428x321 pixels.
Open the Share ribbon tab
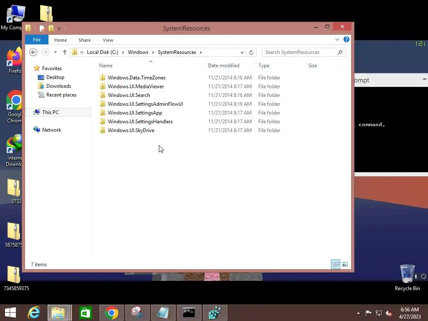coord(84,40)
